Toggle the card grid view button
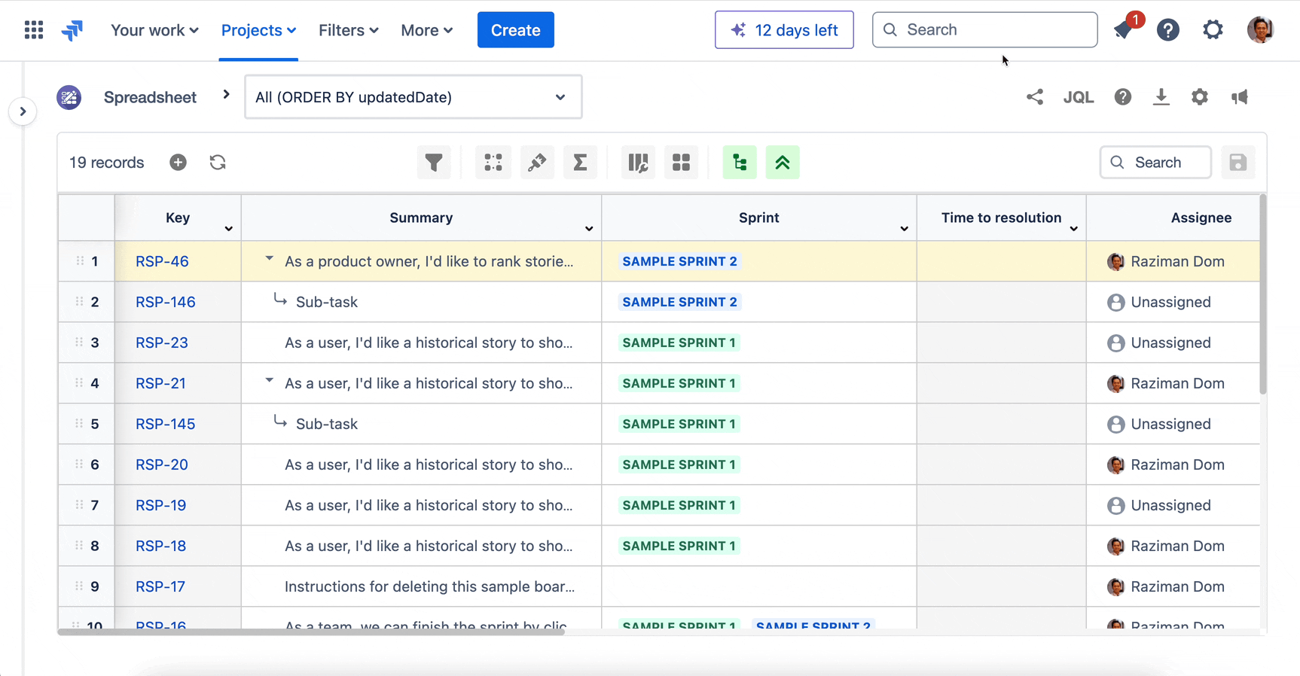Image resolution: width=1300 pixels, height=676 pixels. (681, 163)
